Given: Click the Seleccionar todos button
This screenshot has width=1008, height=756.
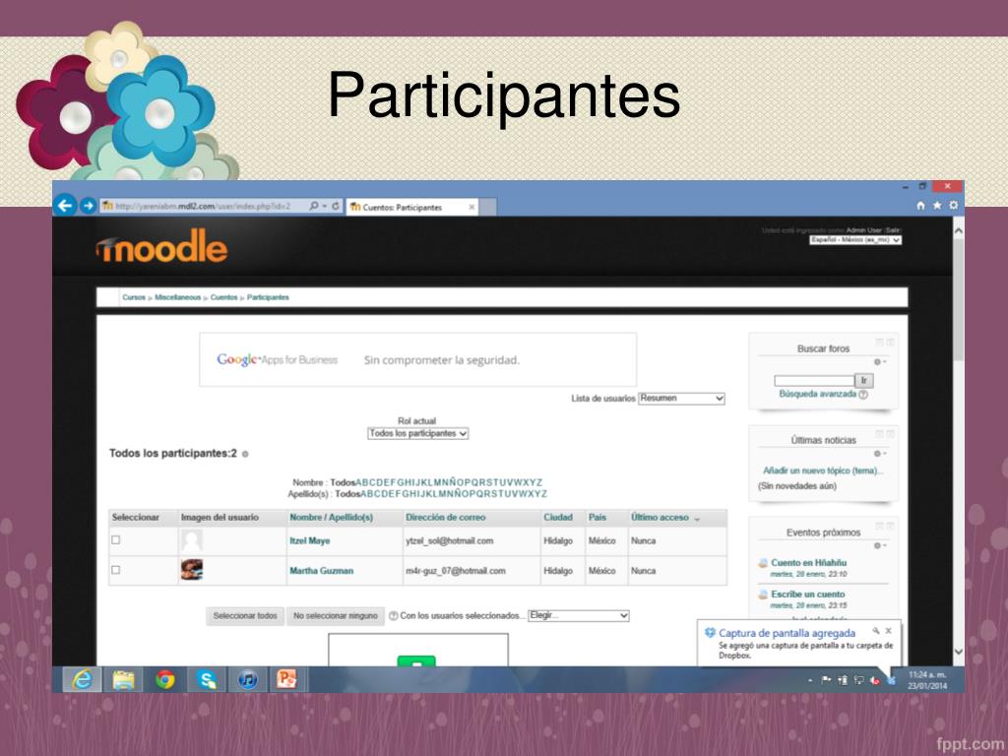Looking at the screenshot, I should (245, 616).
